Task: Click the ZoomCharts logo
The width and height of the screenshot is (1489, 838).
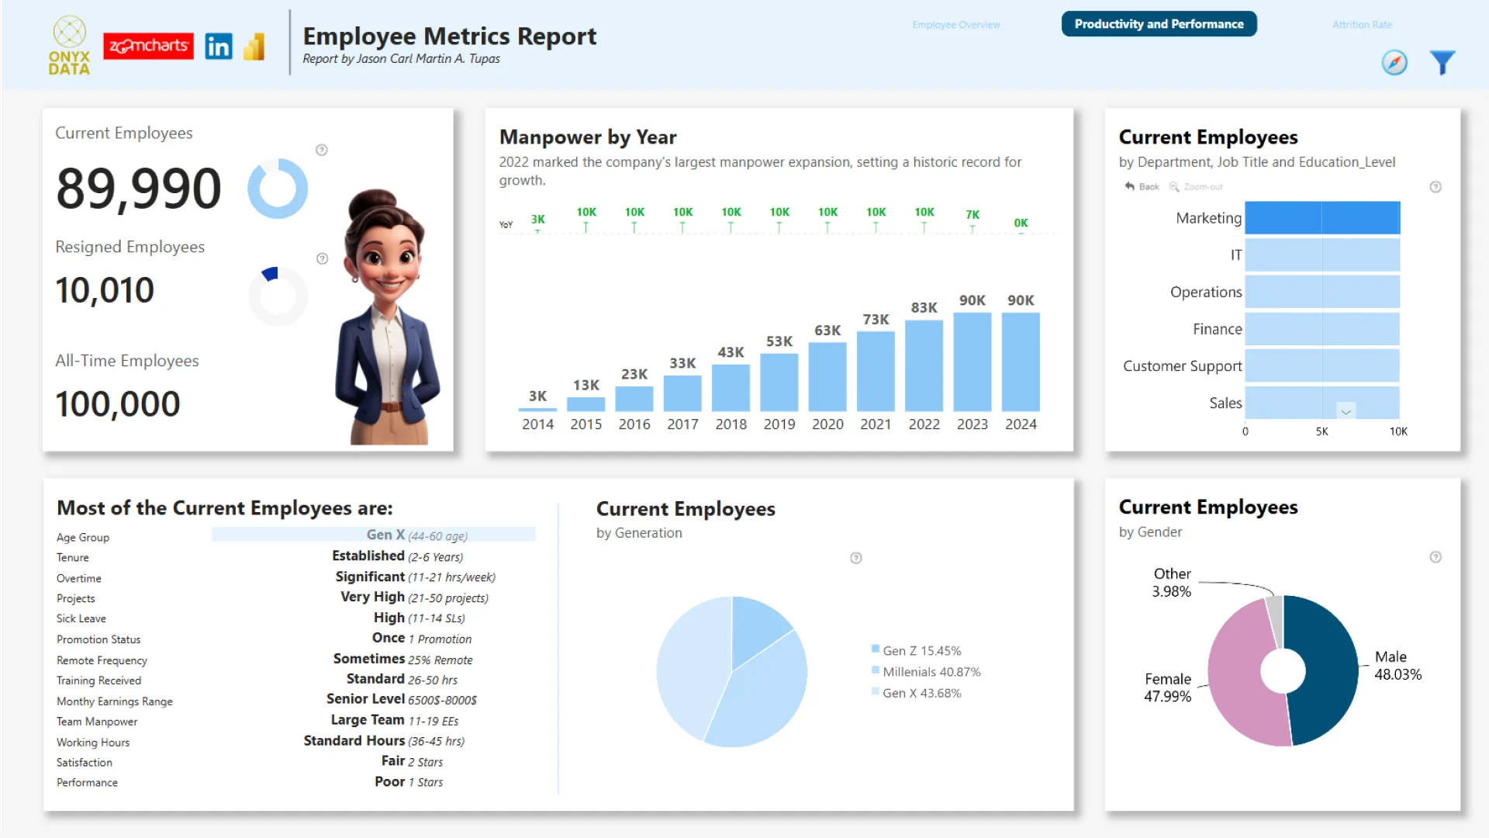Action: (148, 47)
